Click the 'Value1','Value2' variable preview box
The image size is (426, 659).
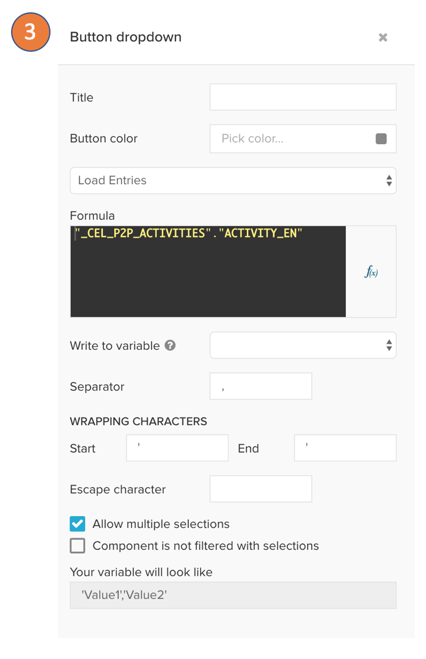click(x=233, y=596)
